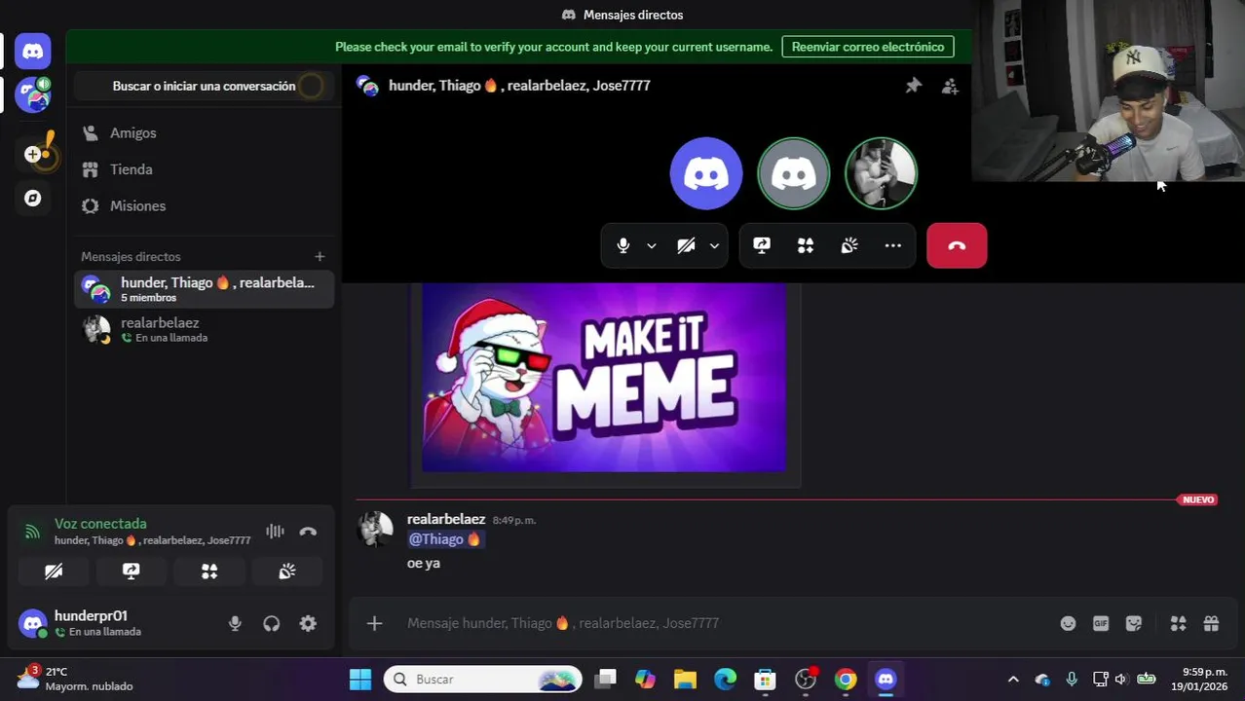Image resolution: width=1245 pixels, height=701 pixels.
Task: Open File Explorer from the taskbar
Action: [x=685, y=680]
